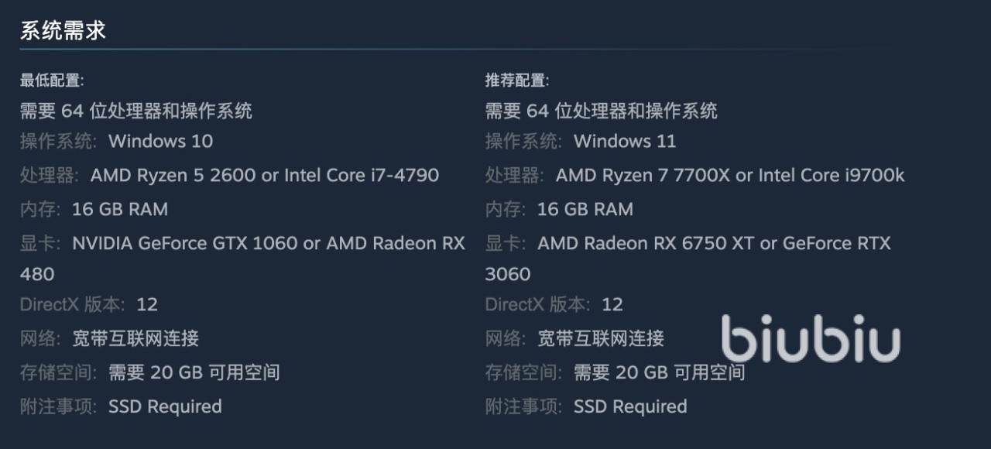
Task: Click the 64 位处理器 line under 最低配置
Action: click(136, 111)
